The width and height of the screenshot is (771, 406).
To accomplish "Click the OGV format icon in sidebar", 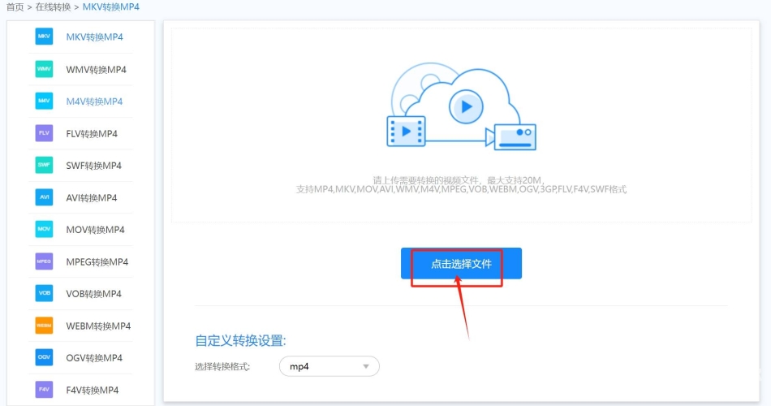I will point(44,357).
